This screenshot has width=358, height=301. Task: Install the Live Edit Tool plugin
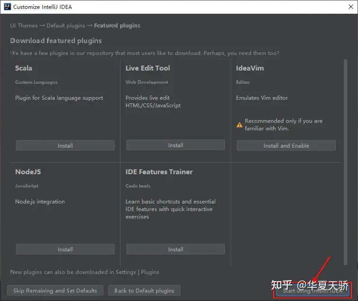[x=176, y=145]
